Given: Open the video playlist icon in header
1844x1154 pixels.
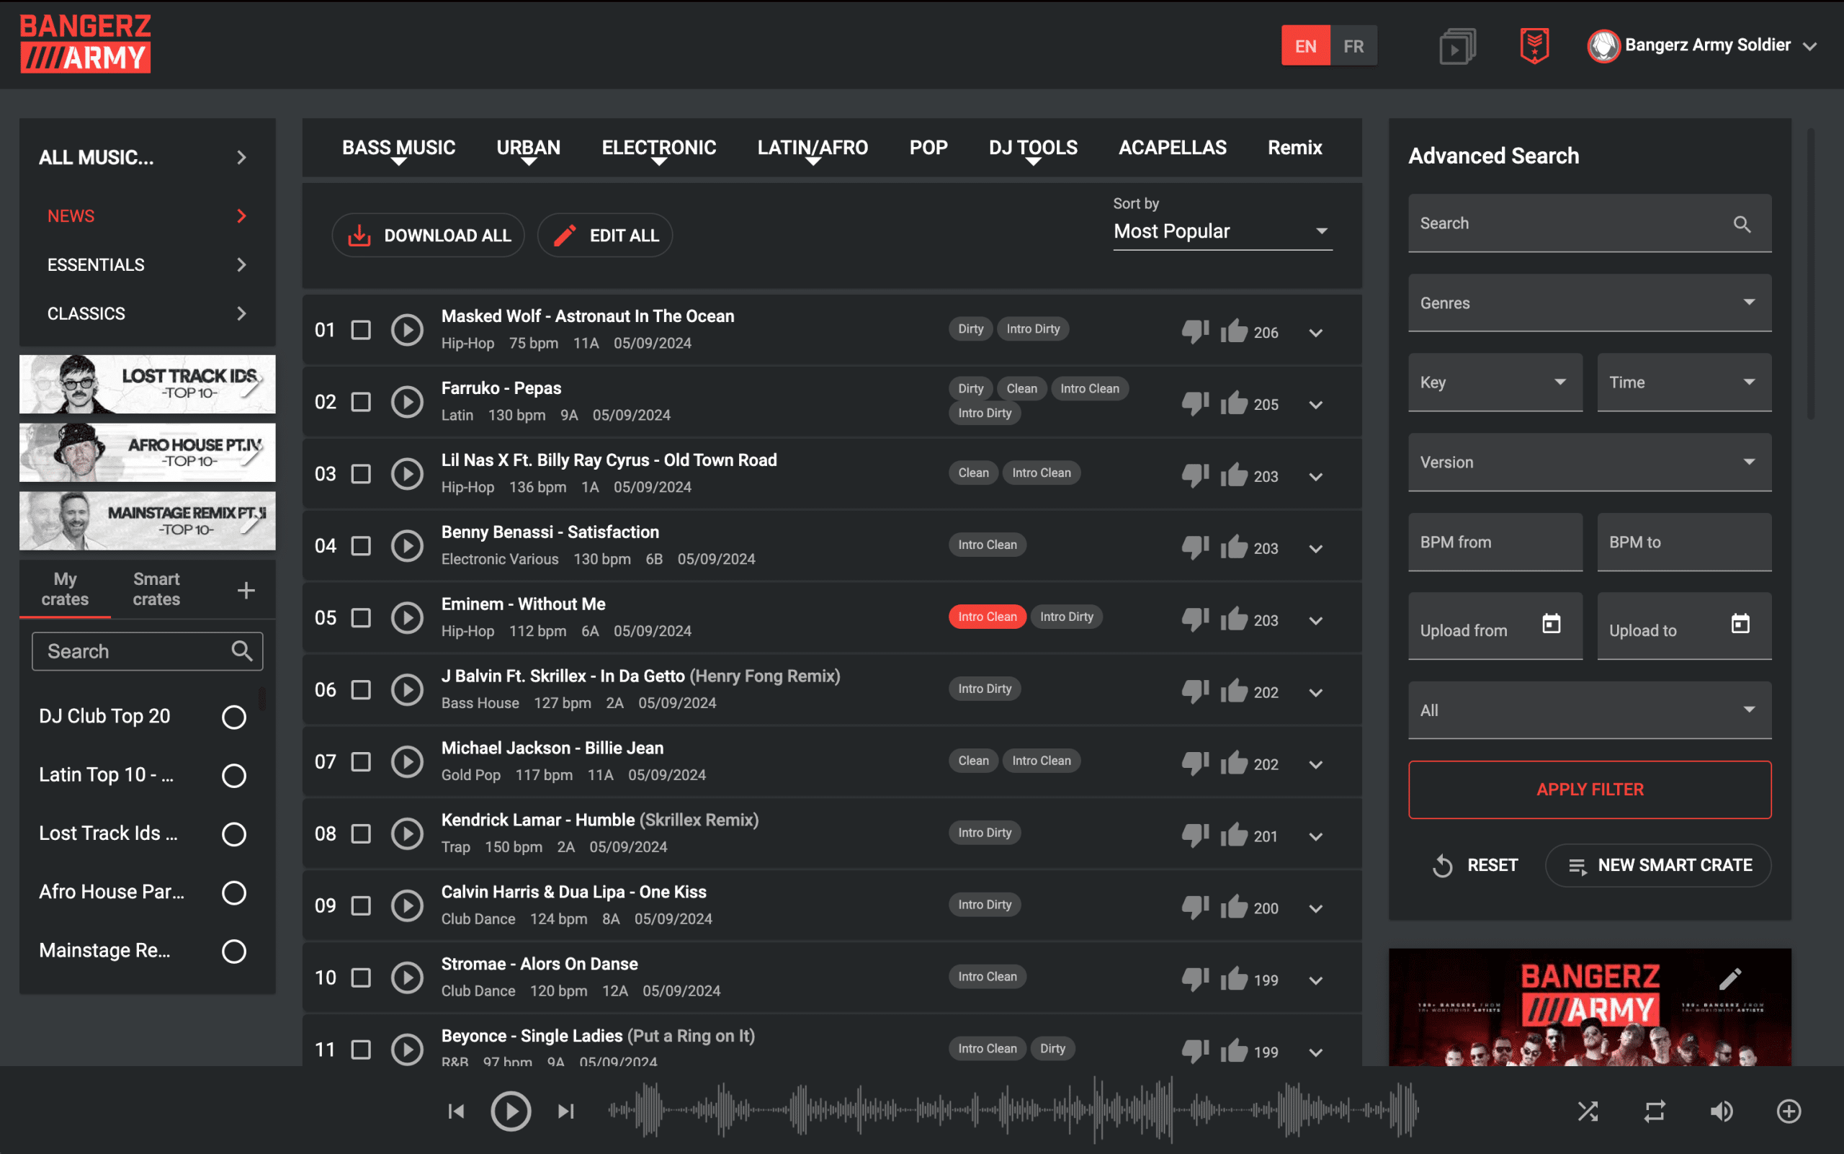Looking at the screenshot, I should [x=1456, y=48].
